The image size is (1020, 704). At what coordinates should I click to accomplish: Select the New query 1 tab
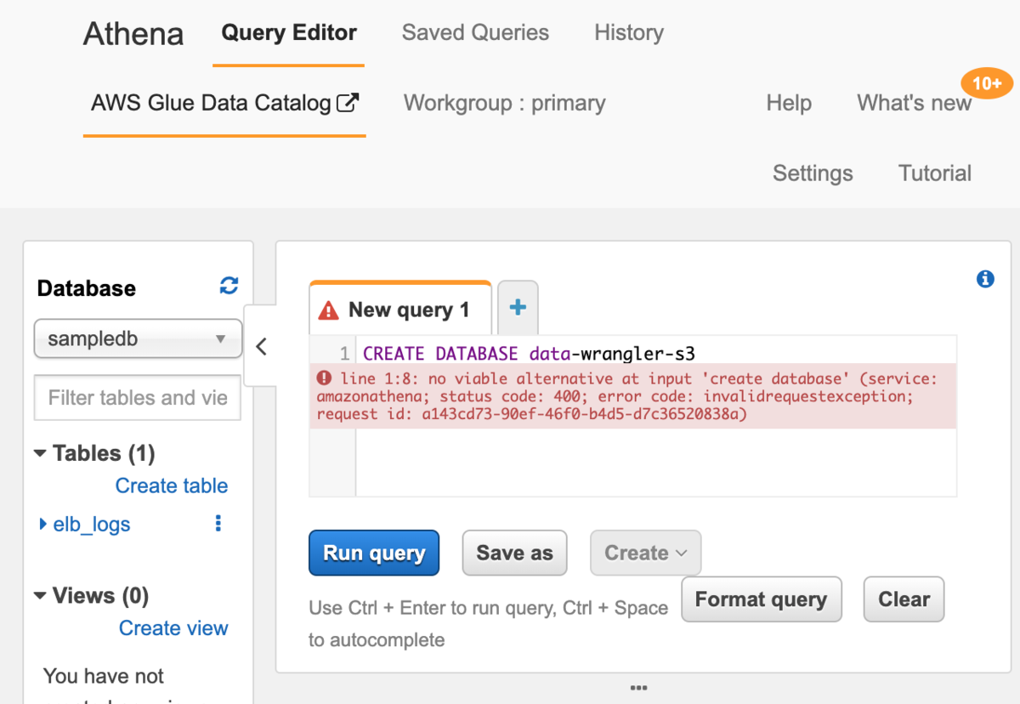point(400,309)
